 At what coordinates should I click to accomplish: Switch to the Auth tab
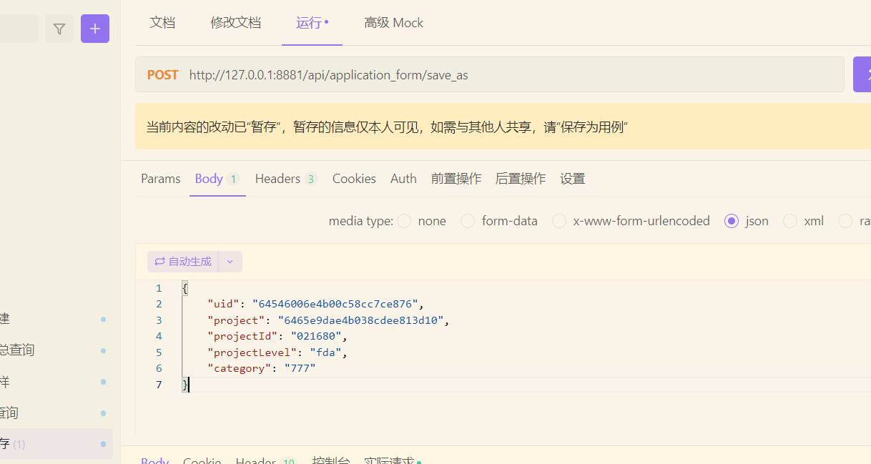point(403,179)
